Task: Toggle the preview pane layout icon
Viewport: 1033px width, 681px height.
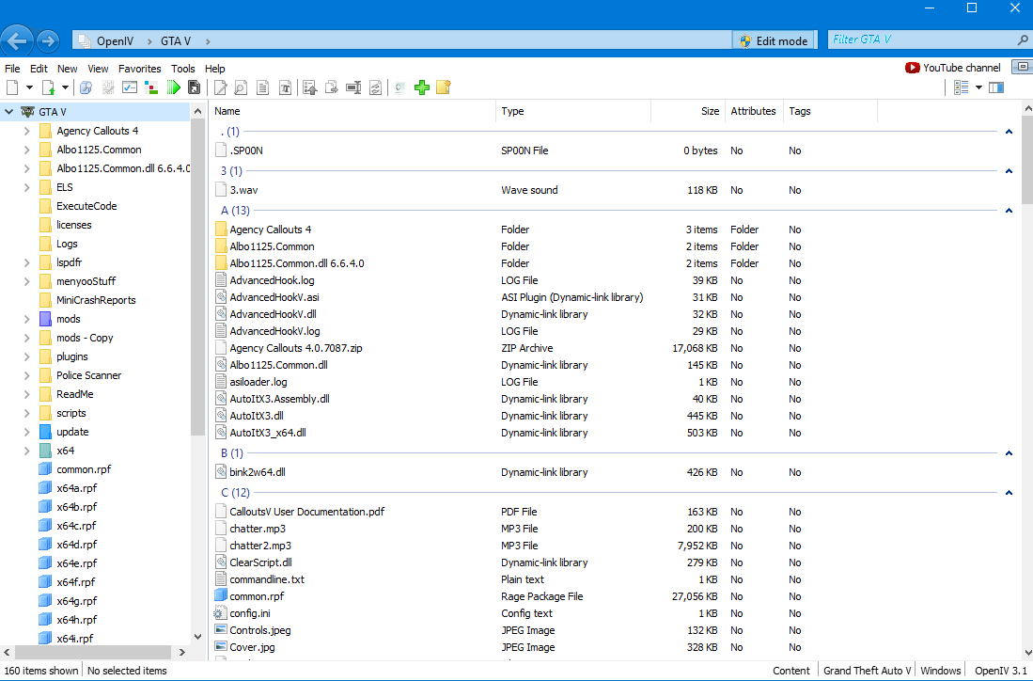Action: click(996, 87)
